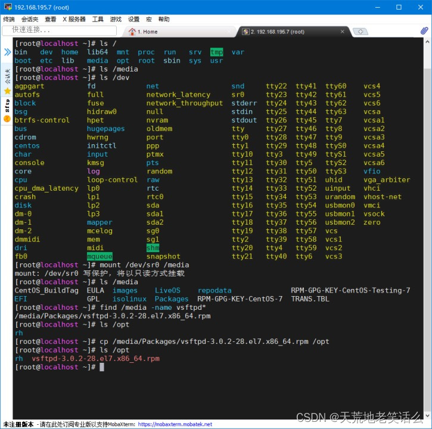Open the 工具 (Tools) menu
The width and height of the screenshot is (432, 429).
[x=98, y=19]
